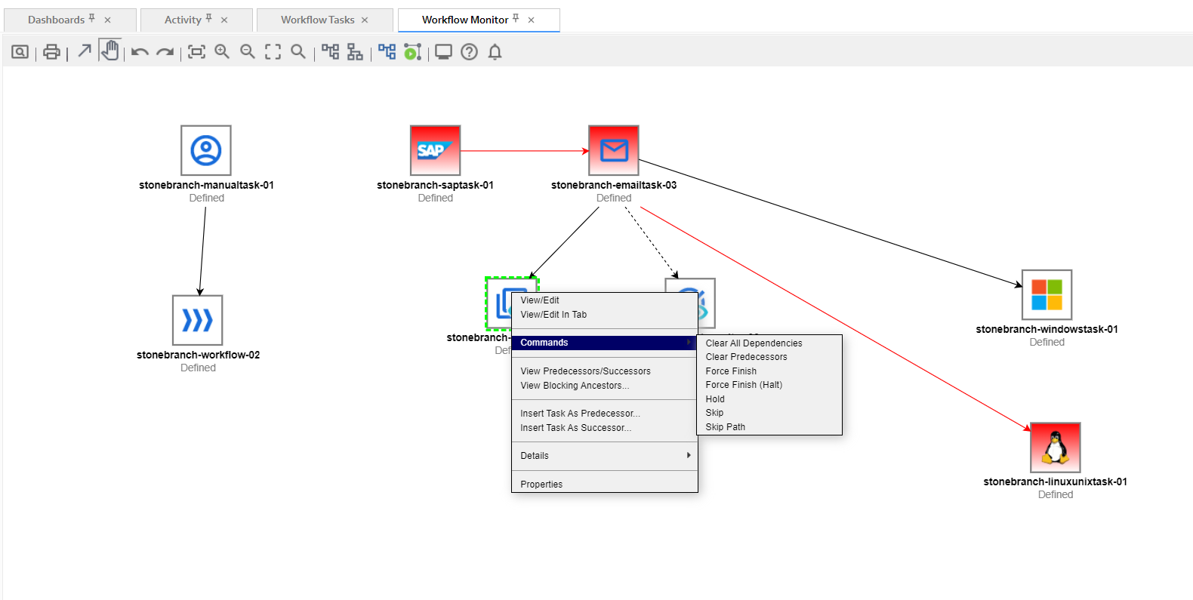1193x600 pixels.
Task: Zoom in with the magnifier plus icon
Action: click(x=222, y=51)
